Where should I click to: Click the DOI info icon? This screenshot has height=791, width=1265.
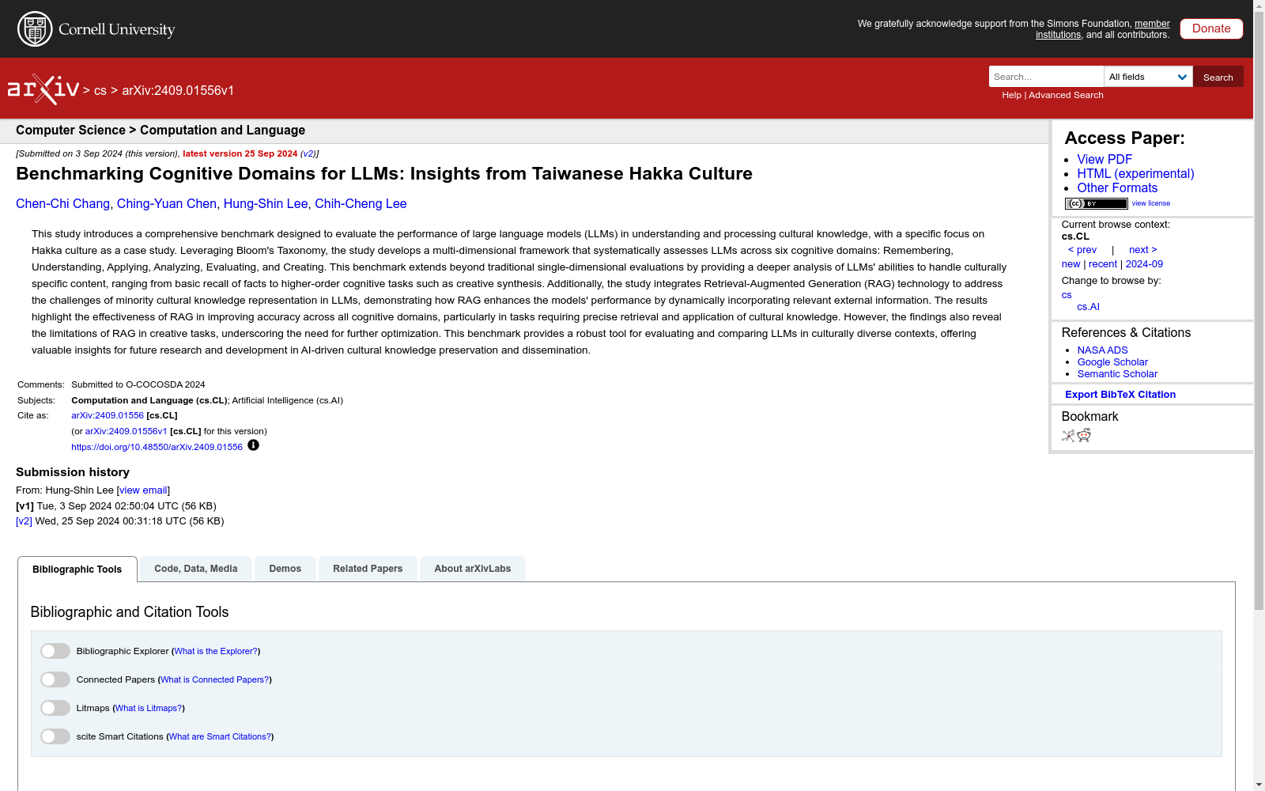point(253,445)
